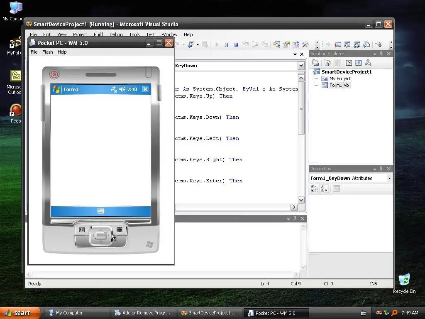Open Navigate Backward dropdown arrow

[198, 44]
